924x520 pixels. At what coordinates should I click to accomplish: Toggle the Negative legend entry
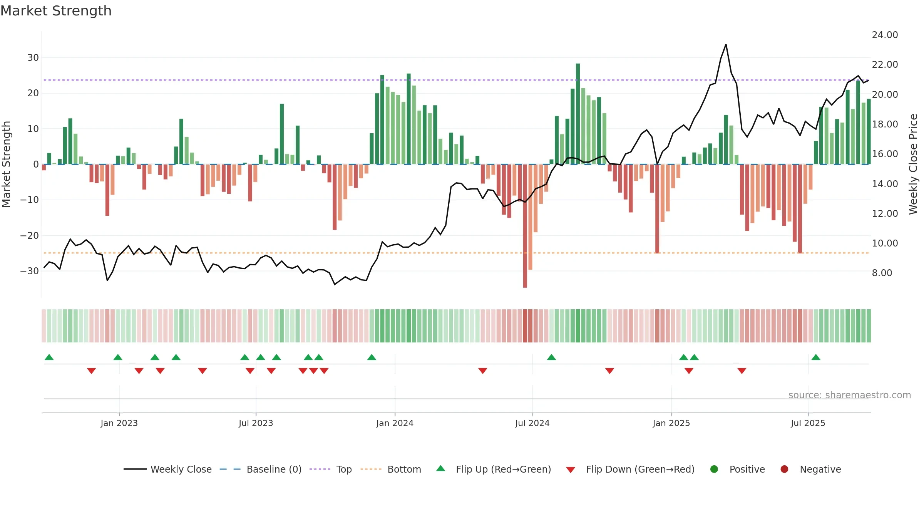click(x=810, y=469)
